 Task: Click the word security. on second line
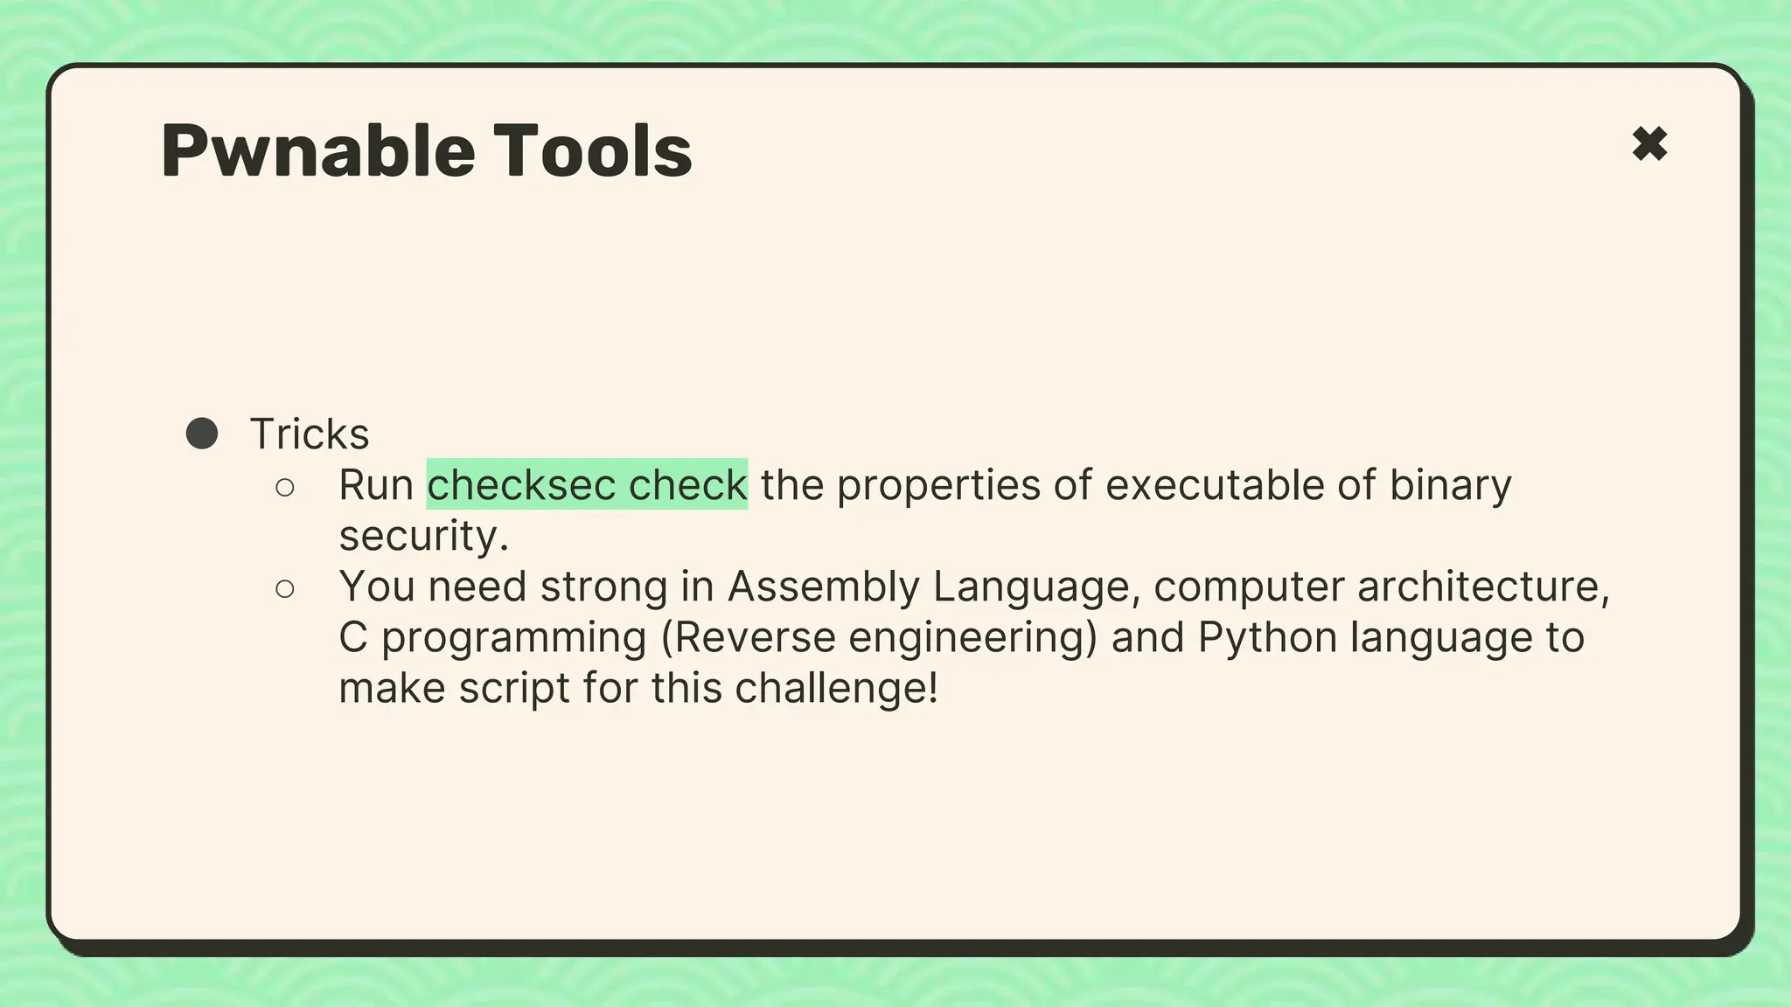tap(424, 535)
